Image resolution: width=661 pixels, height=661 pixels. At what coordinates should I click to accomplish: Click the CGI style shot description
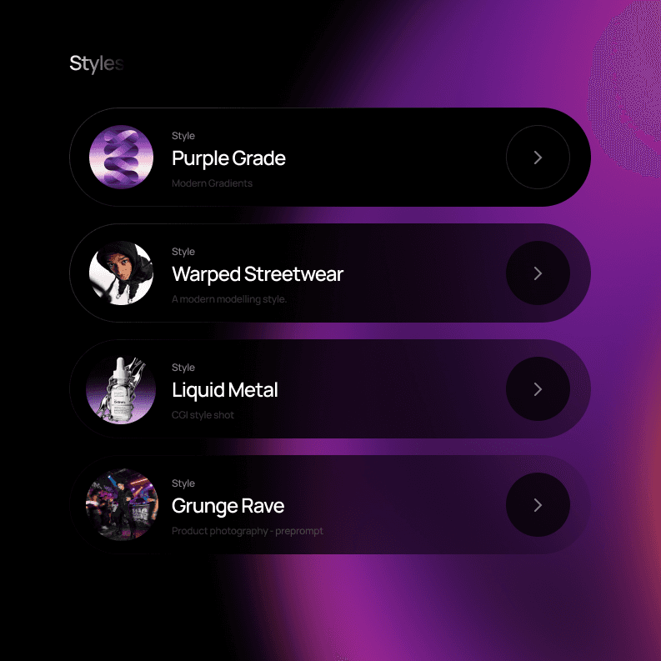(203, 415)
